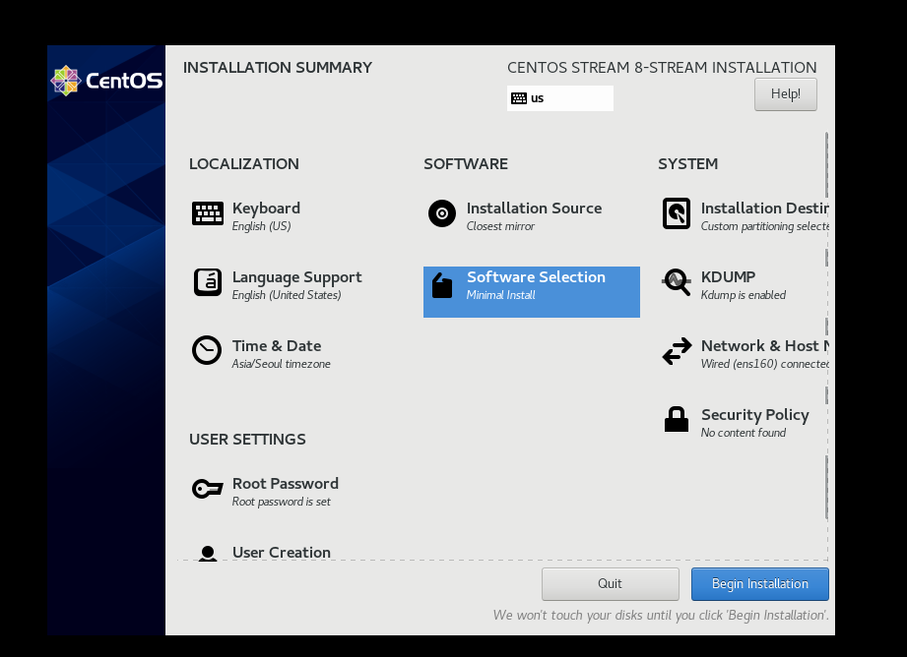Open Keyboard settings via keyboard icon
907x657 pixels.
[x=208, y=213]
